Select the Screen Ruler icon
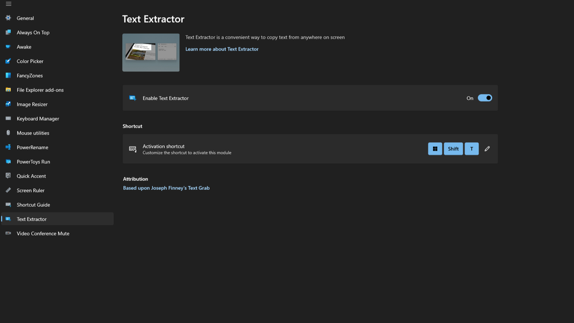This screenshot has width=574, height=323. click(x=8, y=190)
